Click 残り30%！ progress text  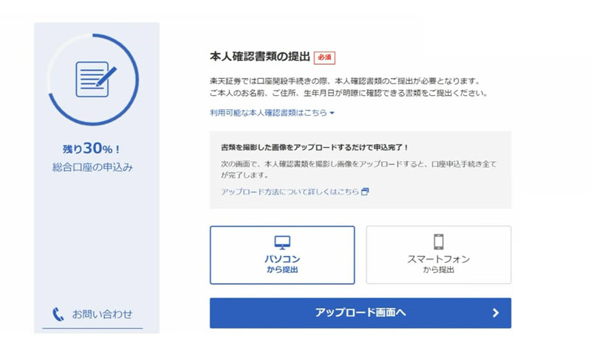click(x=92, y=149)
